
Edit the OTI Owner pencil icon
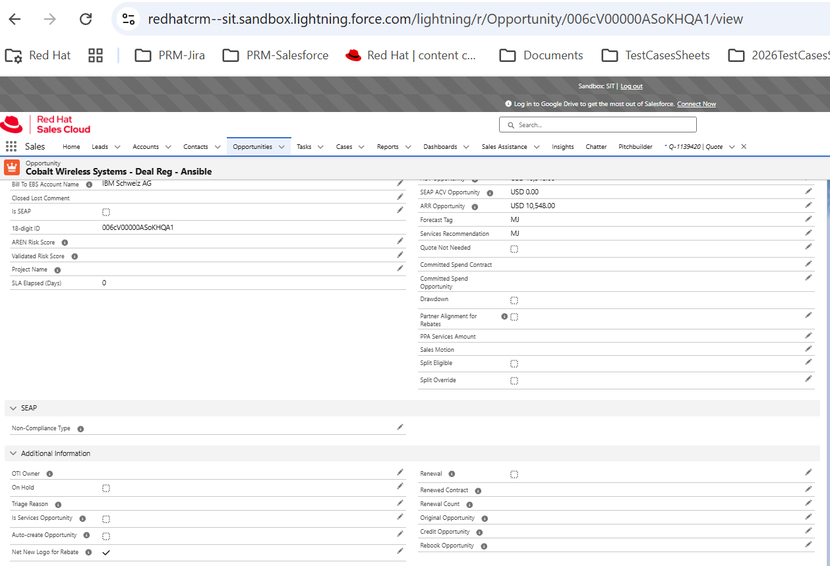coord(400,472)
